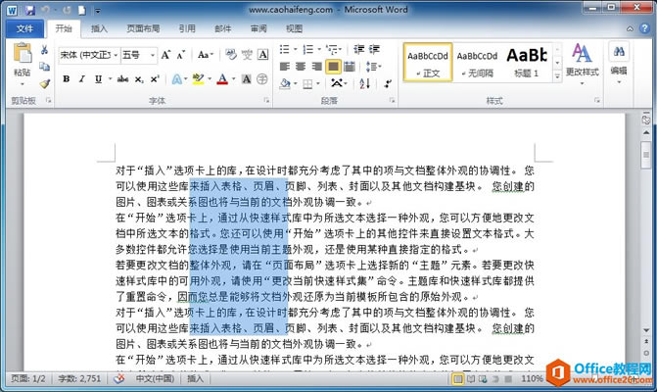This screenshot has width=657, height=392.
Task: Open the File (文件) tab
Action: [24, 28]
